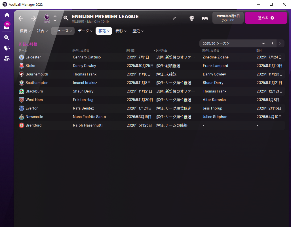Sort by the チーム column header
The height and width of the screenshot is (227, 291).
(x=23, y=51)
